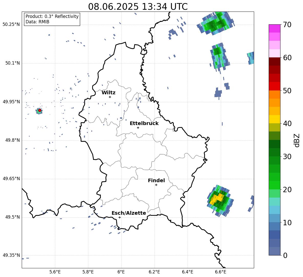Click the 08.06.2025 13:34 UTC title
The height and width of the screenshot is (277, 303).
click(x=138, y=7)
